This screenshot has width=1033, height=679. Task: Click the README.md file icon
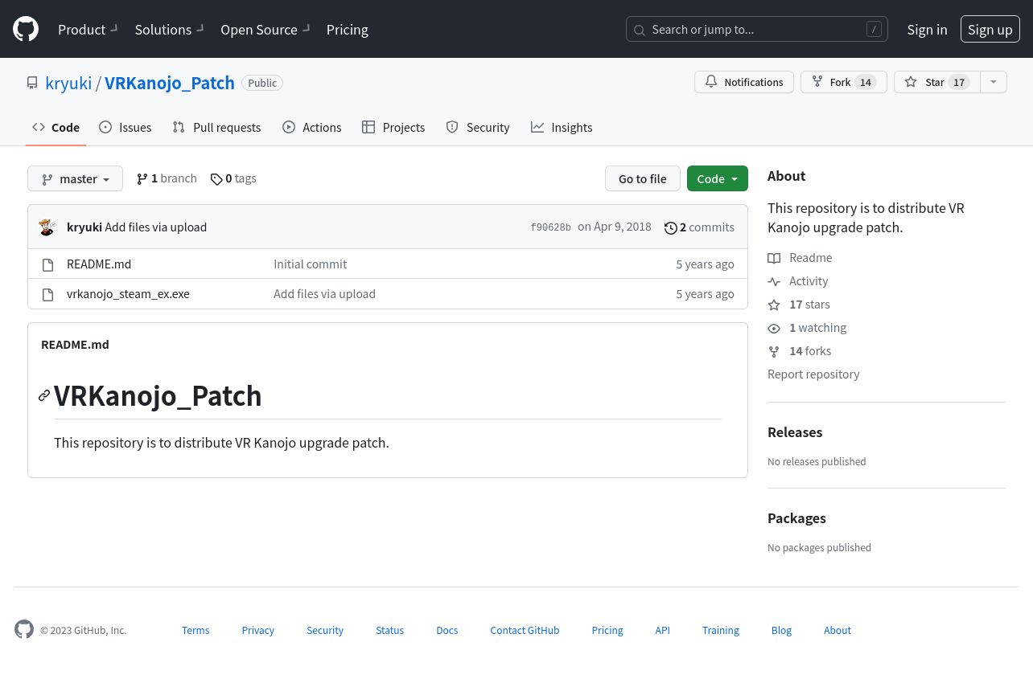(48, 264)
